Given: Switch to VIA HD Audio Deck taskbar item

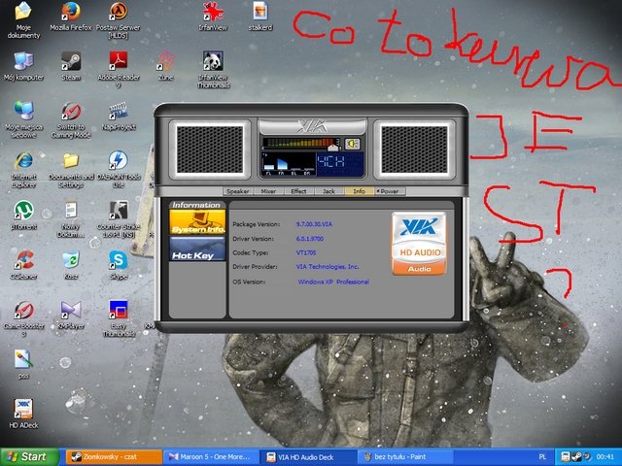Looking at the screenshot, I should coord(308,457).
